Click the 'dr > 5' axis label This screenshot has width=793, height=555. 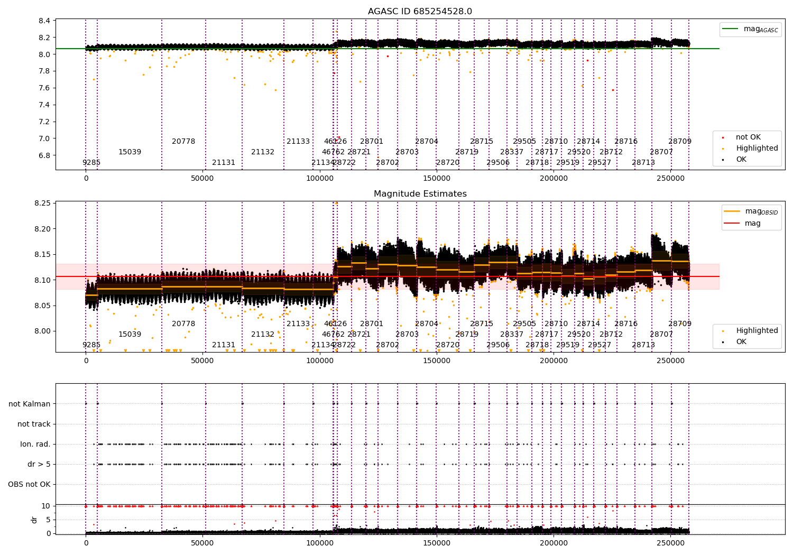coord(39,464)
